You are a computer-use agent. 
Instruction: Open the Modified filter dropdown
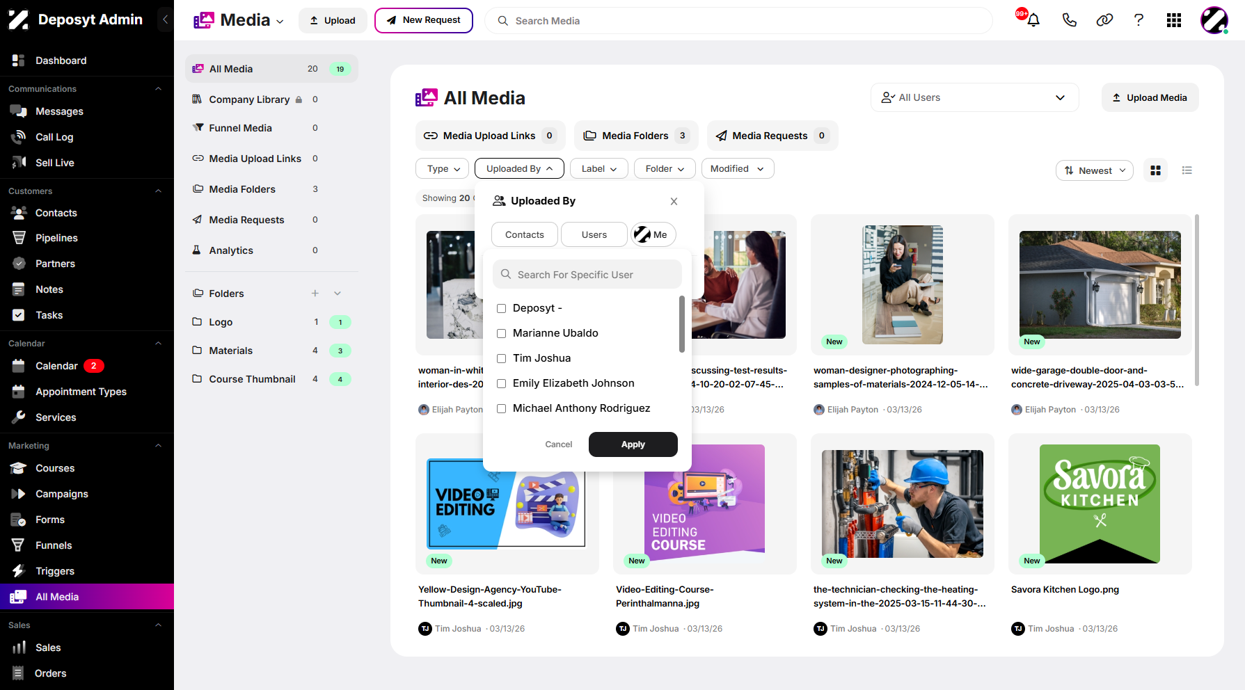[738, 168]
